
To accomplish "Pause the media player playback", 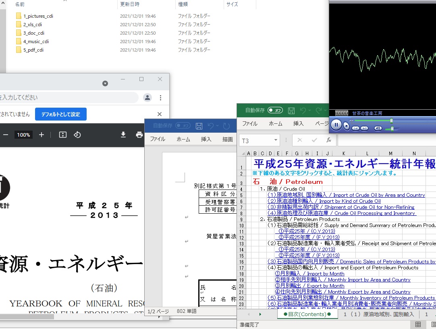I will (x=336, y=125).
